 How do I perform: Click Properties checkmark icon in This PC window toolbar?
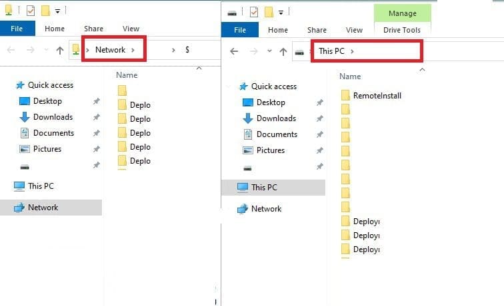[x=254, y=12]
